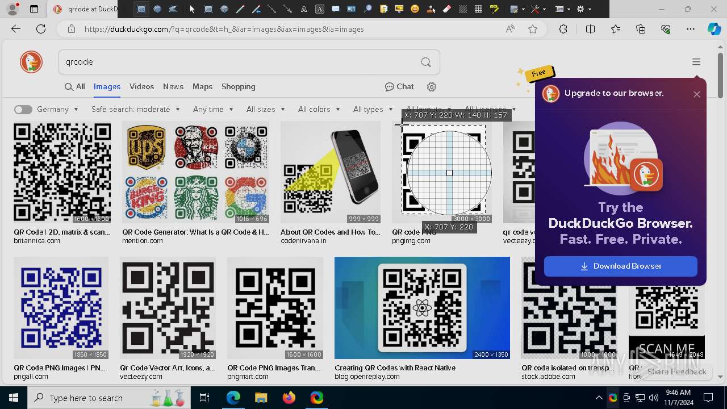Image resolution: width=727 pixels, height=409 pixels.
Task: Click the Download Browser button
Action: coord(620,266)
